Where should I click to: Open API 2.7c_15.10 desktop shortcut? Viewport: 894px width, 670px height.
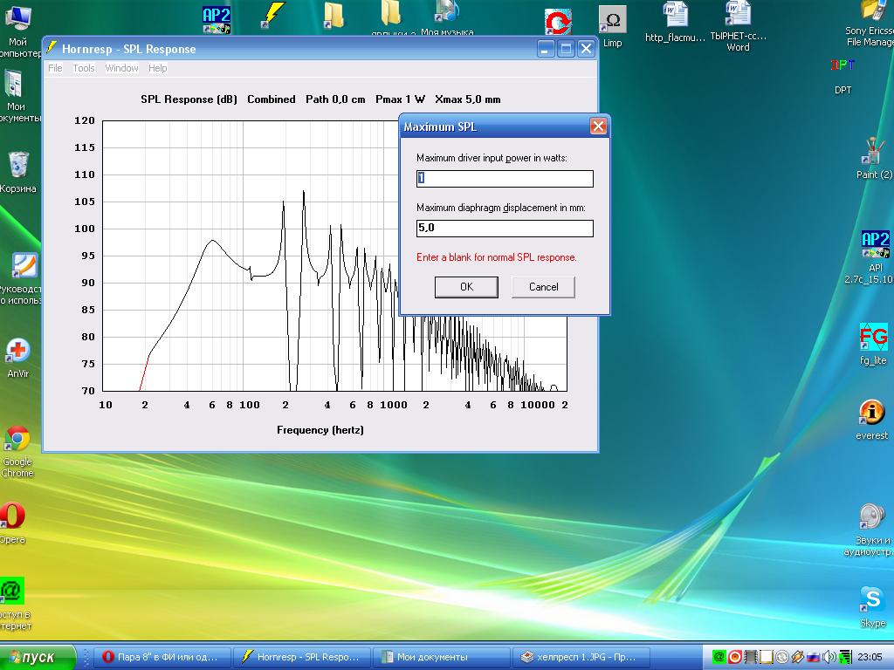[871, 257]
